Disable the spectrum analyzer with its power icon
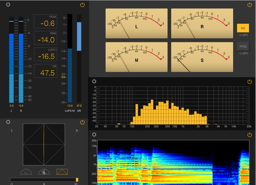This screenshot has width=256, height=185. pos(249,82)
